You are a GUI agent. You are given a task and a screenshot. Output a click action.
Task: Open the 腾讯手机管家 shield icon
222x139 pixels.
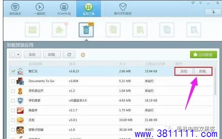click(123, 7)
